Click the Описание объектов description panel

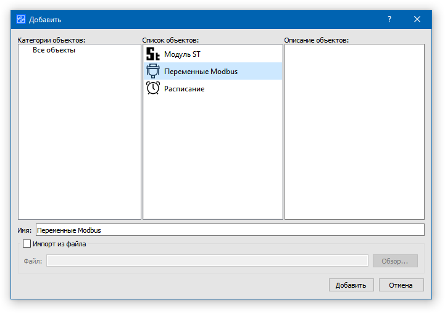[x=354, y=131]
